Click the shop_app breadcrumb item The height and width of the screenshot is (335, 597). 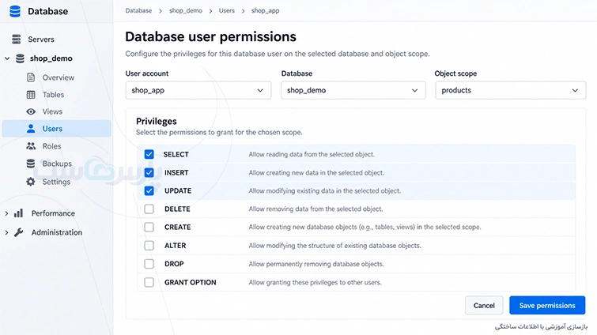click(265, 10)
